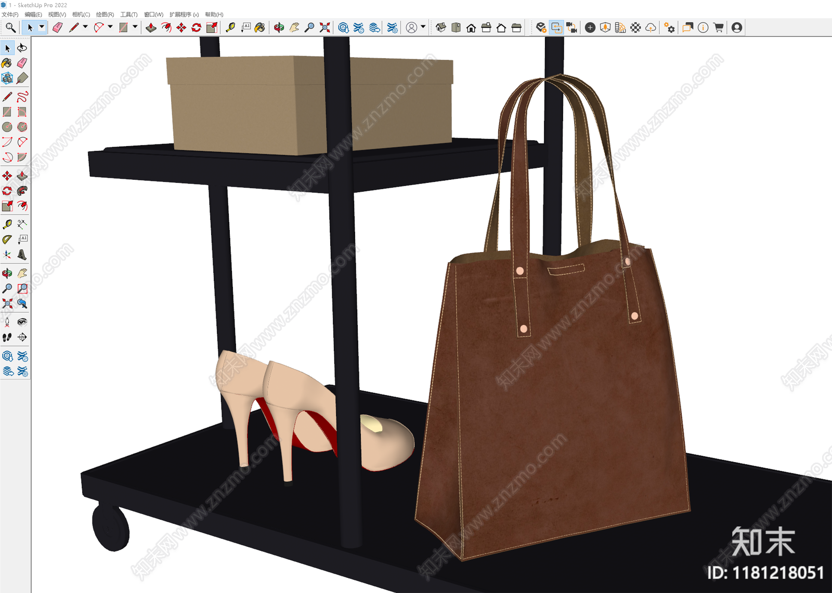Select the Look Around eye tool

coord(22,322)
